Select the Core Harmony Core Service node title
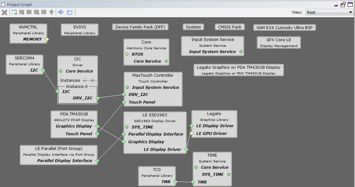The image size is (355, 187). 146,42
